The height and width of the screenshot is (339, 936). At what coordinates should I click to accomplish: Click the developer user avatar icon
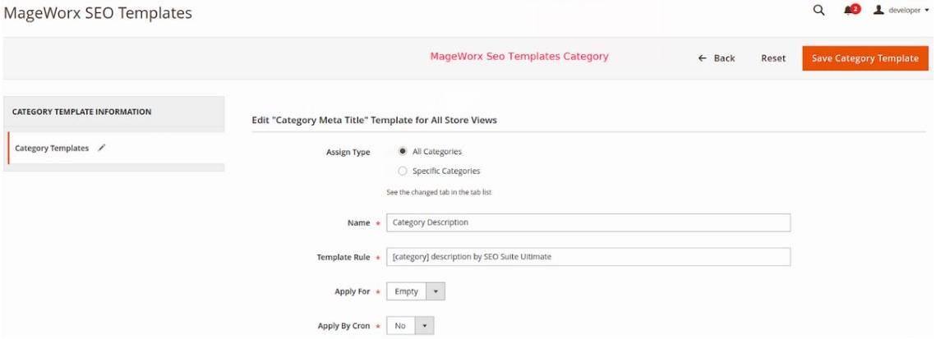[878, 11]
